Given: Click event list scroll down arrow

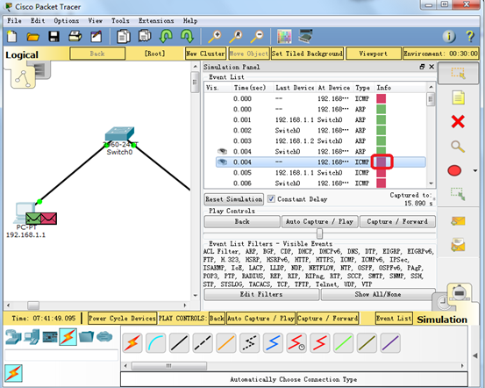Looking at the screenshot, I should 431,183.
